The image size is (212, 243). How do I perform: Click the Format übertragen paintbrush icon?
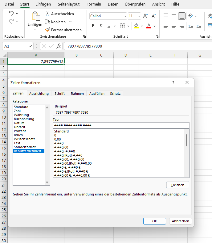point(47,30)
